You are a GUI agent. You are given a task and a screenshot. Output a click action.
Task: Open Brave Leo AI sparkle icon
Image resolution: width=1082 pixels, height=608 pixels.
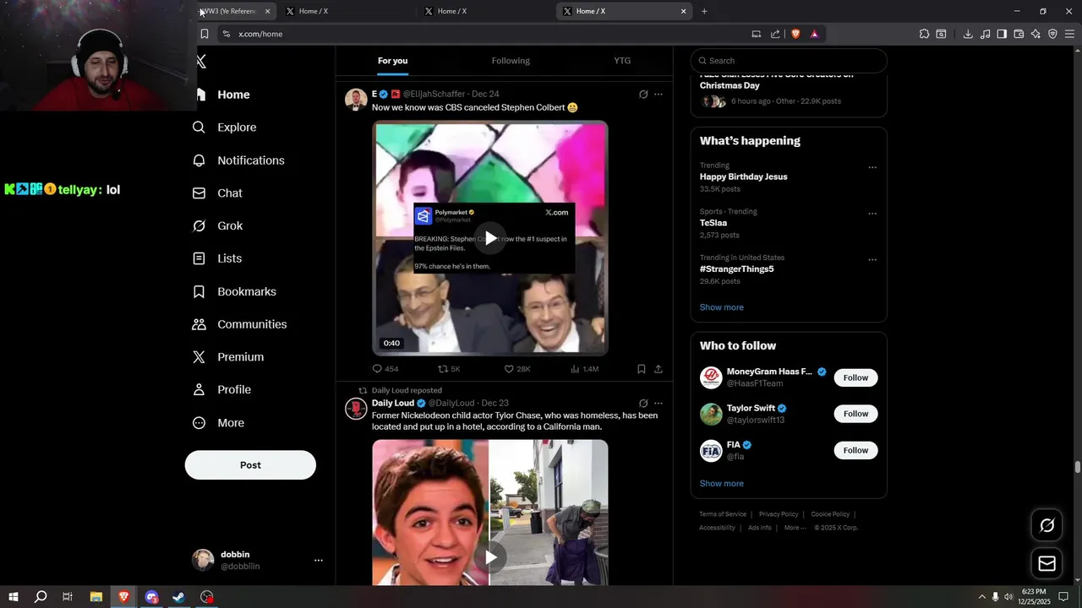pyautogui.click(x=1036, y=34)
